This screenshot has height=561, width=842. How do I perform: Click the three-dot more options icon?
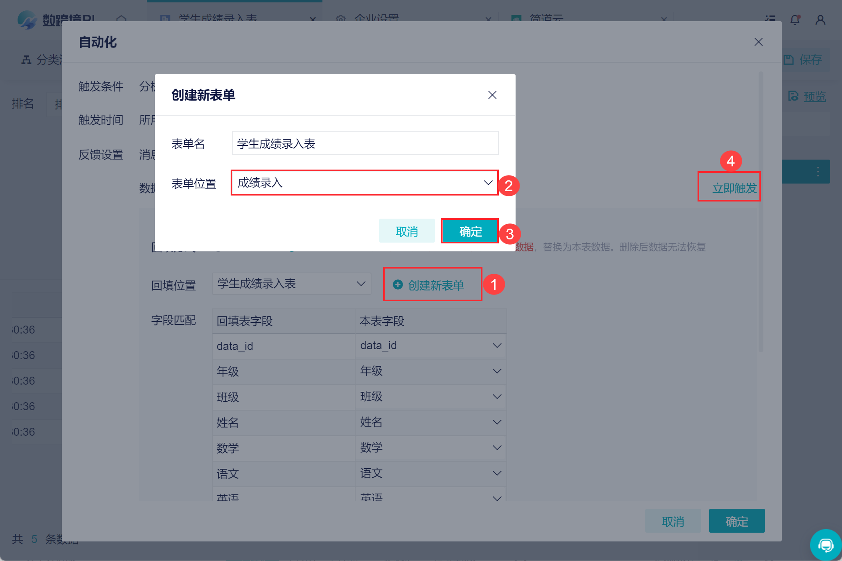tap(818, 172)
